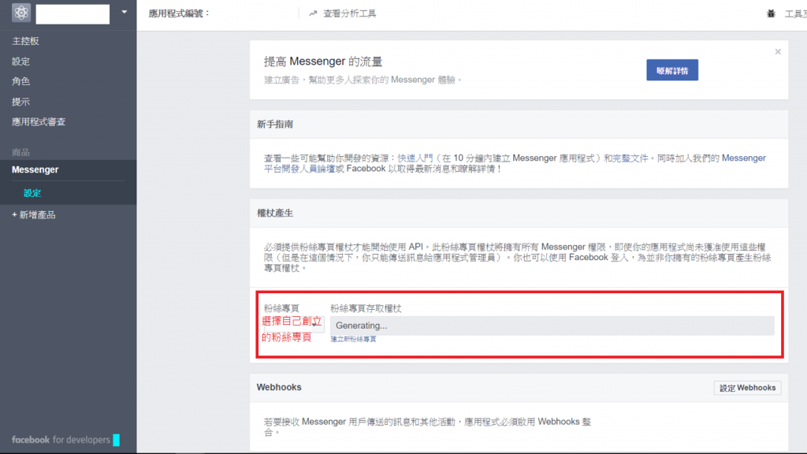
Task: Click the 設定 Webhooks button
Action: pos(747,388)
